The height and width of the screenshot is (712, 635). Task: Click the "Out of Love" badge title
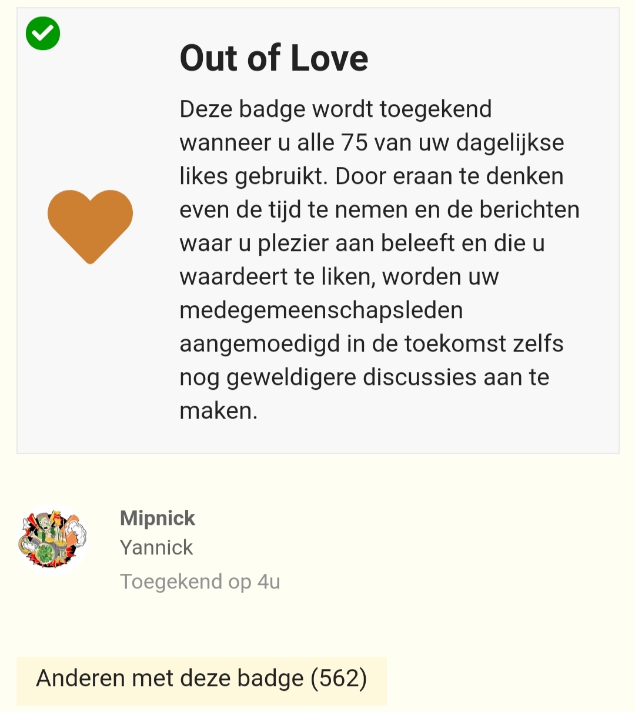[x=274, y=58]
